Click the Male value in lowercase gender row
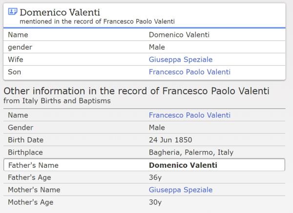The width and height of the screenshot is (293, 213). point(157,47)
